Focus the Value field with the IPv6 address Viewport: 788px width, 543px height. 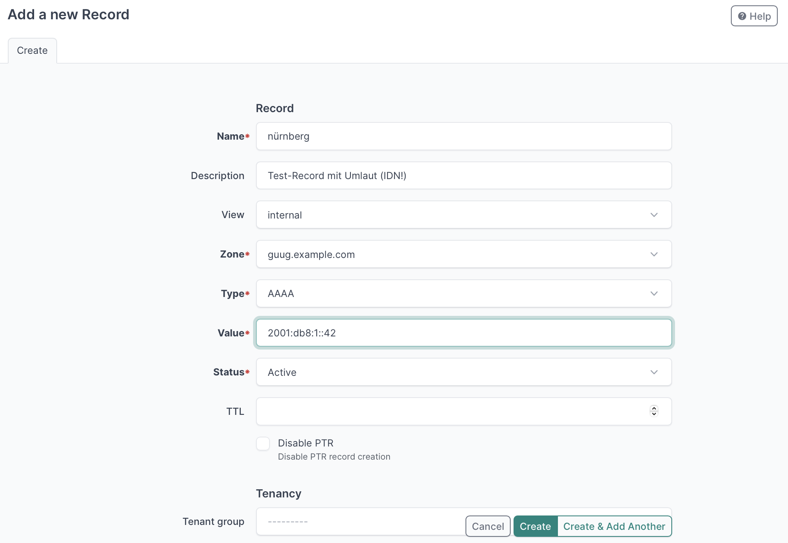[x=463, y=333]
